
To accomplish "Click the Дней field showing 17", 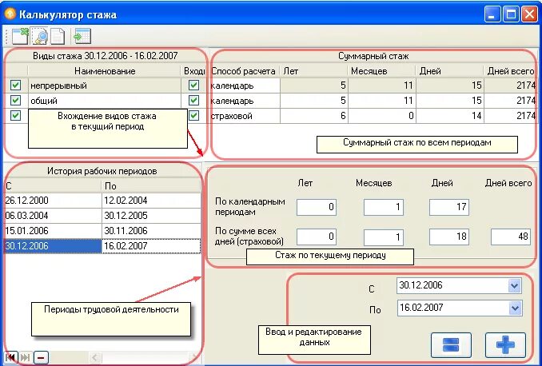I will tap(449, 207).
